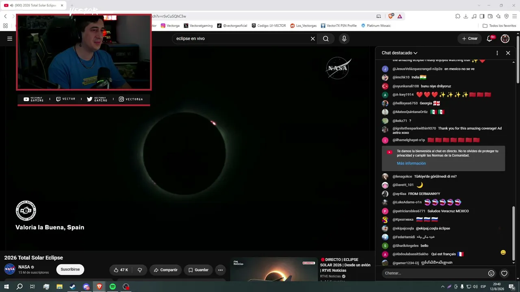Open Spotify from the taskbar

(113, 287)
